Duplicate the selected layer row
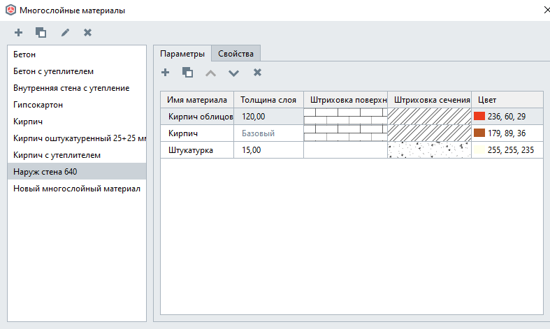Screen dimensions: 550x329 click(x=187, y=72)
